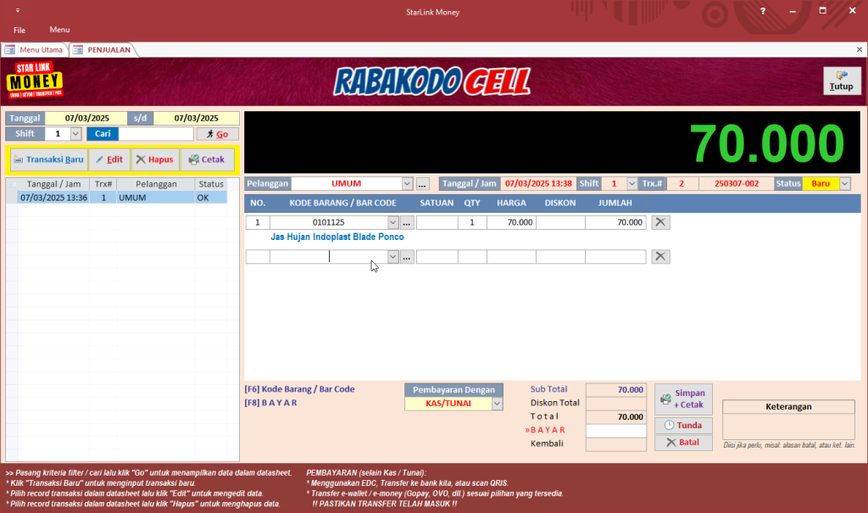Click Satuan field for item row 1
868x513 pixels.
[x=437, y=222]
